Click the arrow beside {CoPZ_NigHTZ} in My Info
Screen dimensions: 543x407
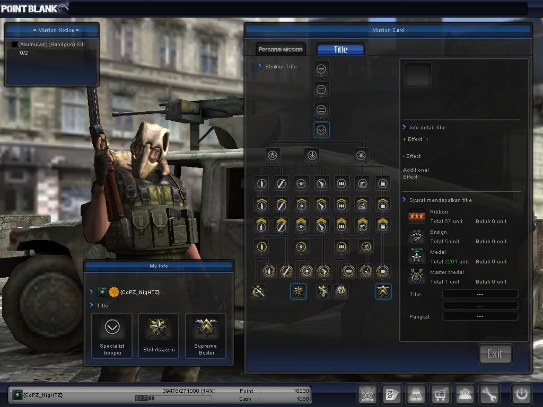(x=91, y=292)
